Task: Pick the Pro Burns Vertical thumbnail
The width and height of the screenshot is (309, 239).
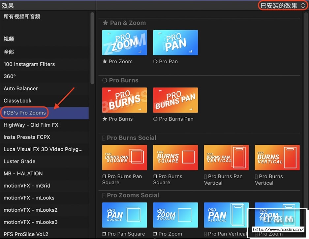Action: click(x=277, y=158)
